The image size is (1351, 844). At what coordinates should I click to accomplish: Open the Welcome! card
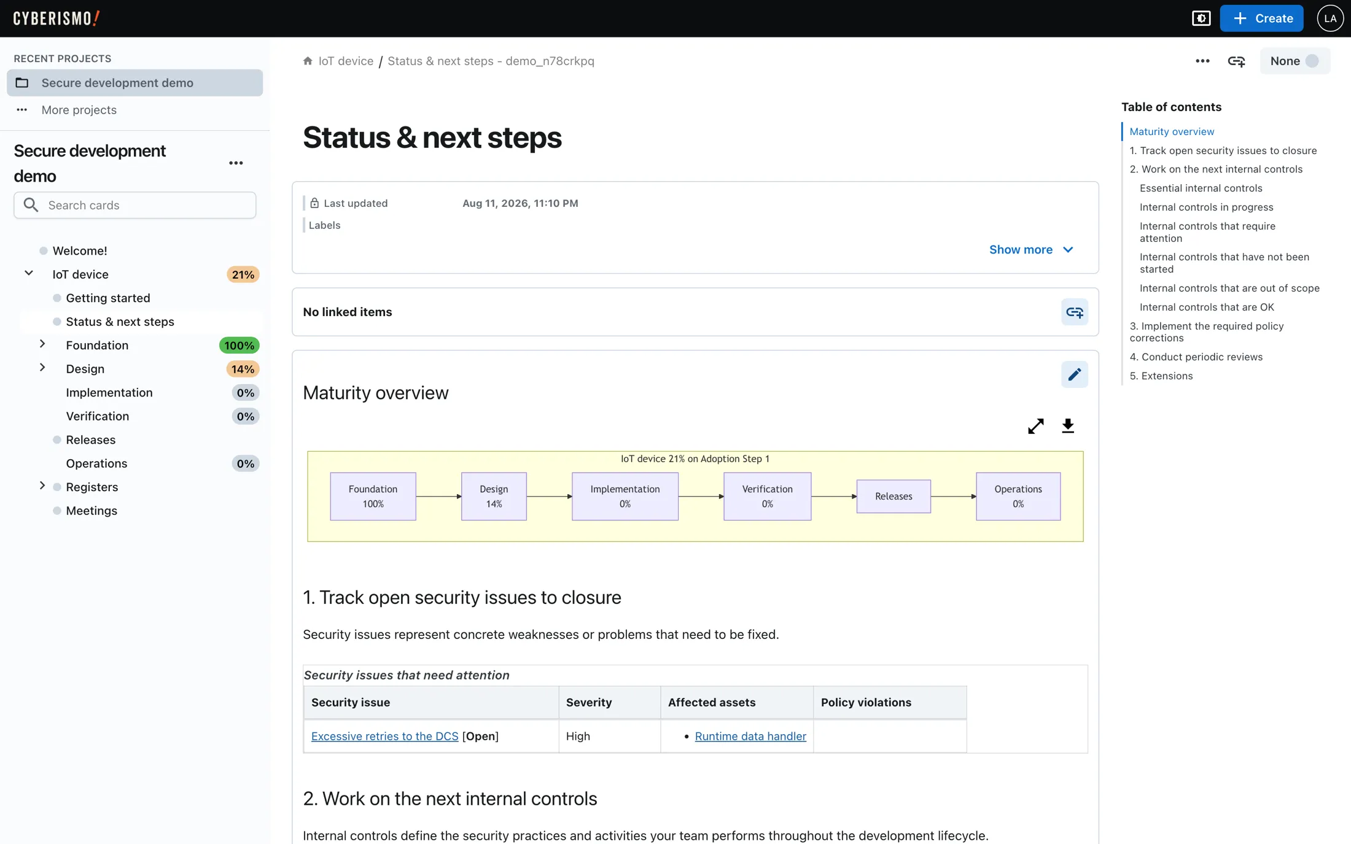click(80, 251)
